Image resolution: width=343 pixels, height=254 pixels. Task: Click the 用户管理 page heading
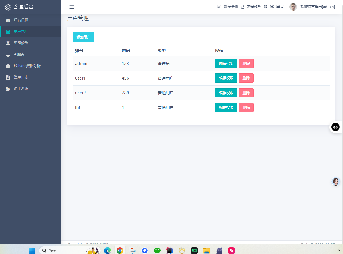coord(78,19)
